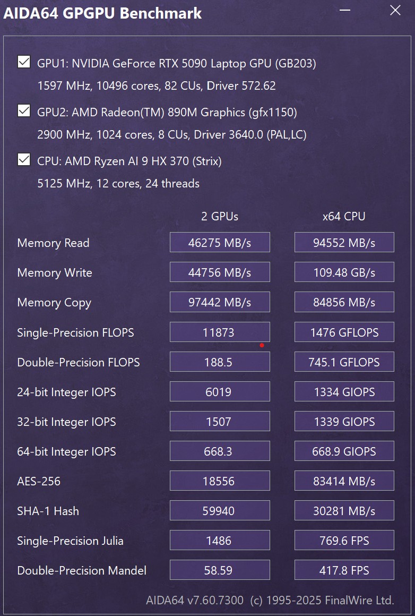Select the 64-bit Integer IOPS GPU value 668.3
This screenshot has height=616, width=415.
(x=220, y=451)
